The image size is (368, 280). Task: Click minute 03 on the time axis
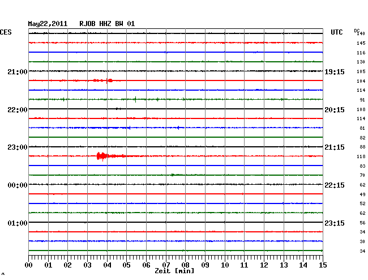point(87,265)
